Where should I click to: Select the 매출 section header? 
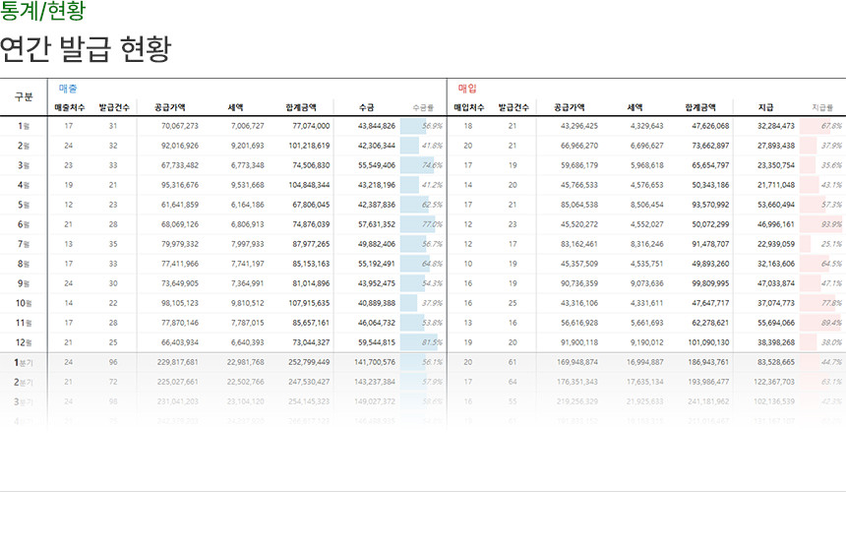pyautogui.click(x=68, y=89)
